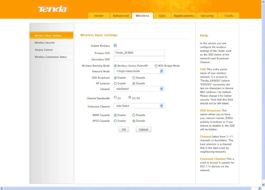Viewport: 265px width, 190px height.
Task: Switch to the Advanced tab
Action: [121, 16]
